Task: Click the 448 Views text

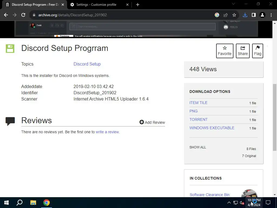Action: click(203, 69)
